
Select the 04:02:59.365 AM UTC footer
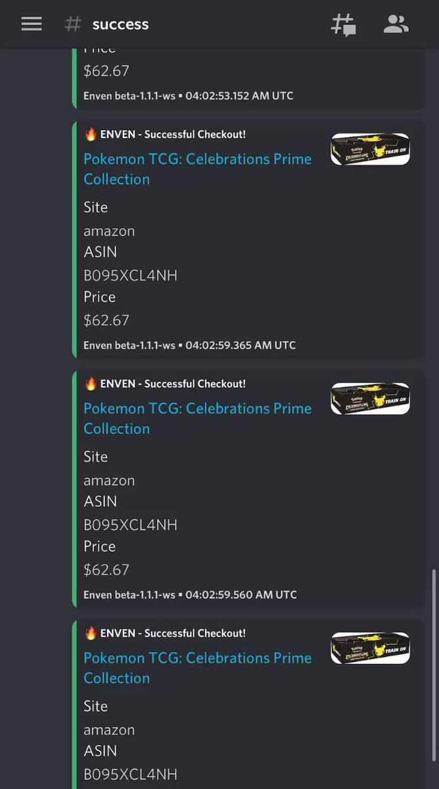pos(241,345)
